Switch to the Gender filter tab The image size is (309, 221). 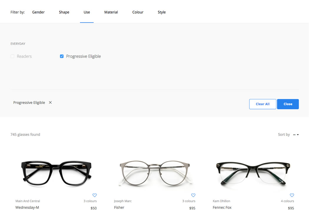(x=38, y=12)
